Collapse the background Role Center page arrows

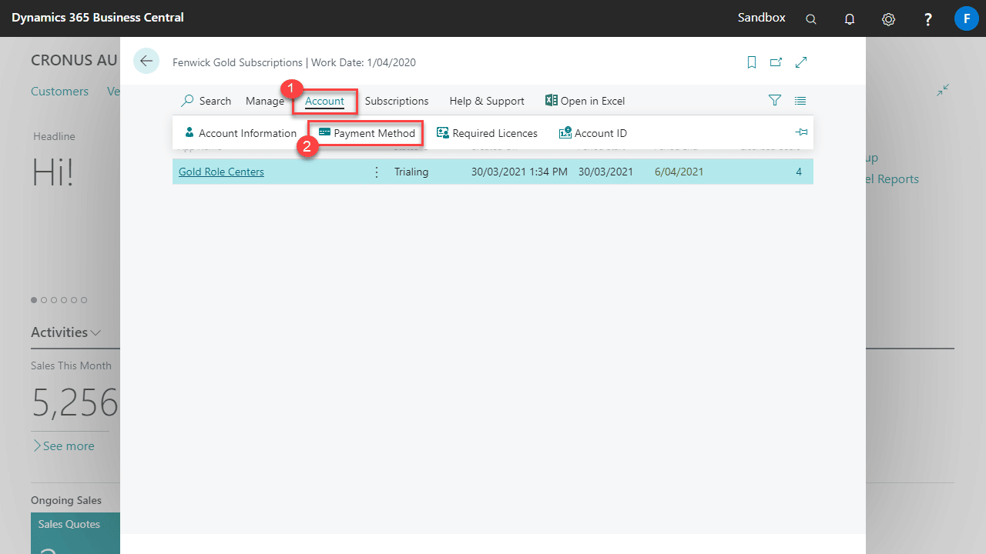[943, 91]
